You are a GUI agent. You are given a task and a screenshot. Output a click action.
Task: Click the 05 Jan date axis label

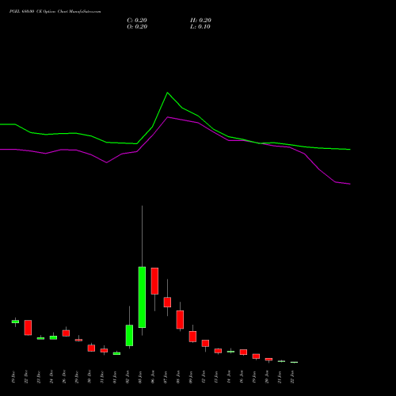[x=140, y=377]
